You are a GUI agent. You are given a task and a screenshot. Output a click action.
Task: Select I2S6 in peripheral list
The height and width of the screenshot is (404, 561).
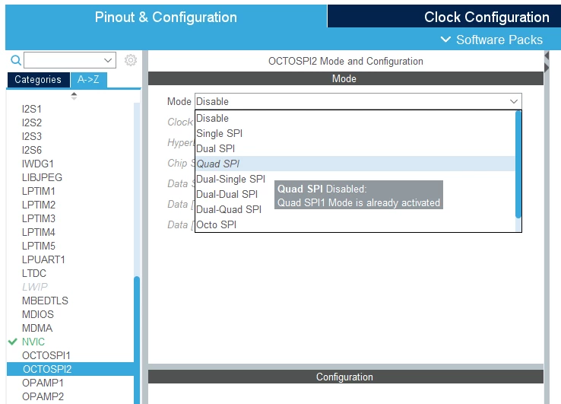pos(31,150)
